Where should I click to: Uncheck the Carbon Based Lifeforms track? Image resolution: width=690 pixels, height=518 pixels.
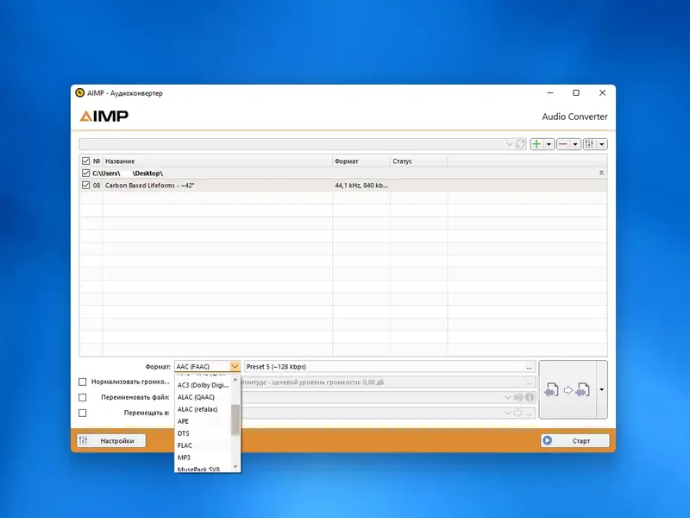[84, 185]
